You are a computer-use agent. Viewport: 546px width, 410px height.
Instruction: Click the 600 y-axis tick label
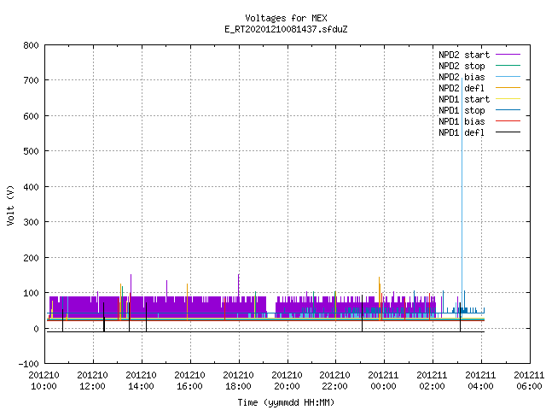[x=31, y=116]
